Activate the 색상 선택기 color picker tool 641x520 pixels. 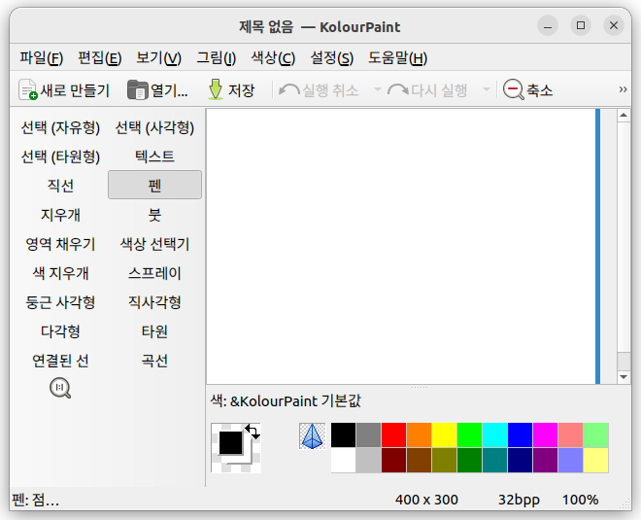click(x=154, y=244)
